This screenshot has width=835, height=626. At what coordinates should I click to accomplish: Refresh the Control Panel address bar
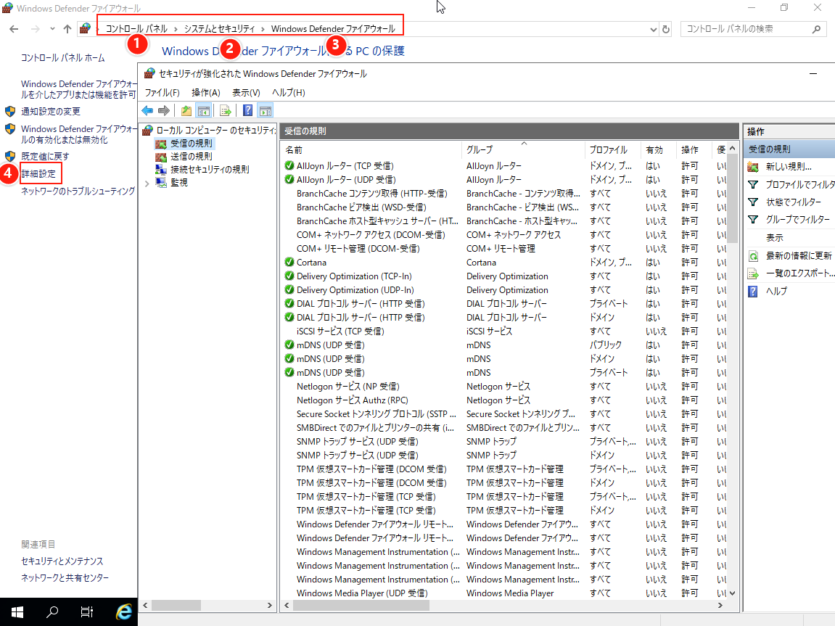click(x=666, y=29)
